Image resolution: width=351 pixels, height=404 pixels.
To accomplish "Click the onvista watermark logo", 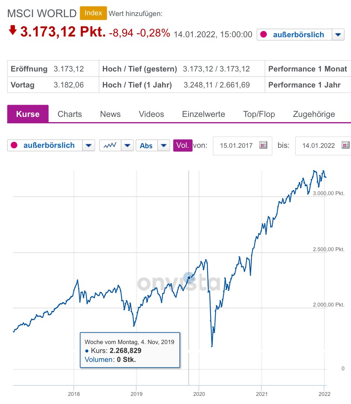I will coord(179,283).
